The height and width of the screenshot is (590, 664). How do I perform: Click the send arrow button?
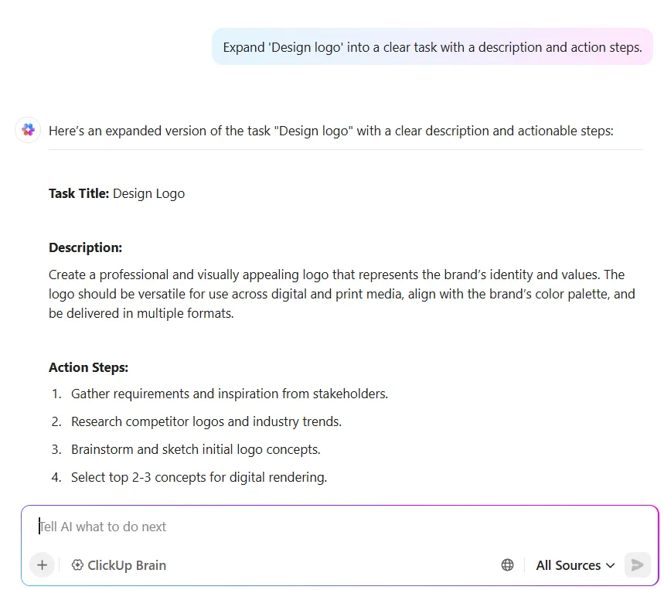click(637, 565)
